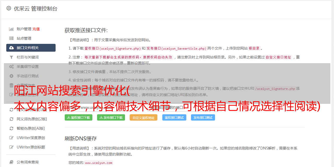Open 手动运行测试 via its play-circle icon
The height and width of the screenshot is (167, 334).
11,76
